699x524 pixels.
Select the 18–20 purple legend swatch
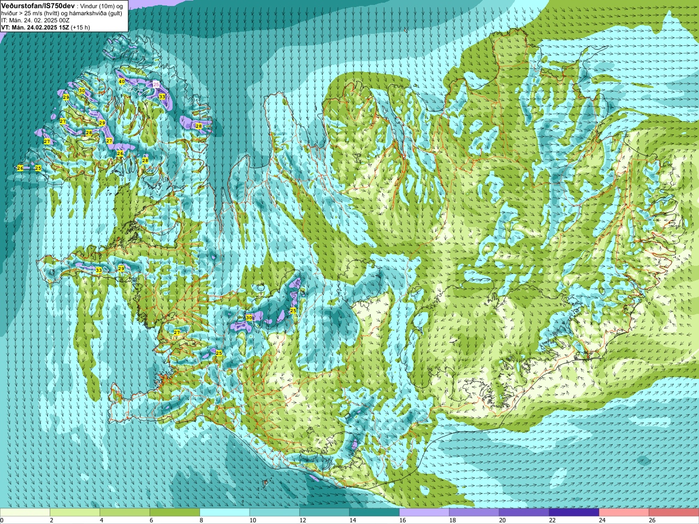(475, 512)
